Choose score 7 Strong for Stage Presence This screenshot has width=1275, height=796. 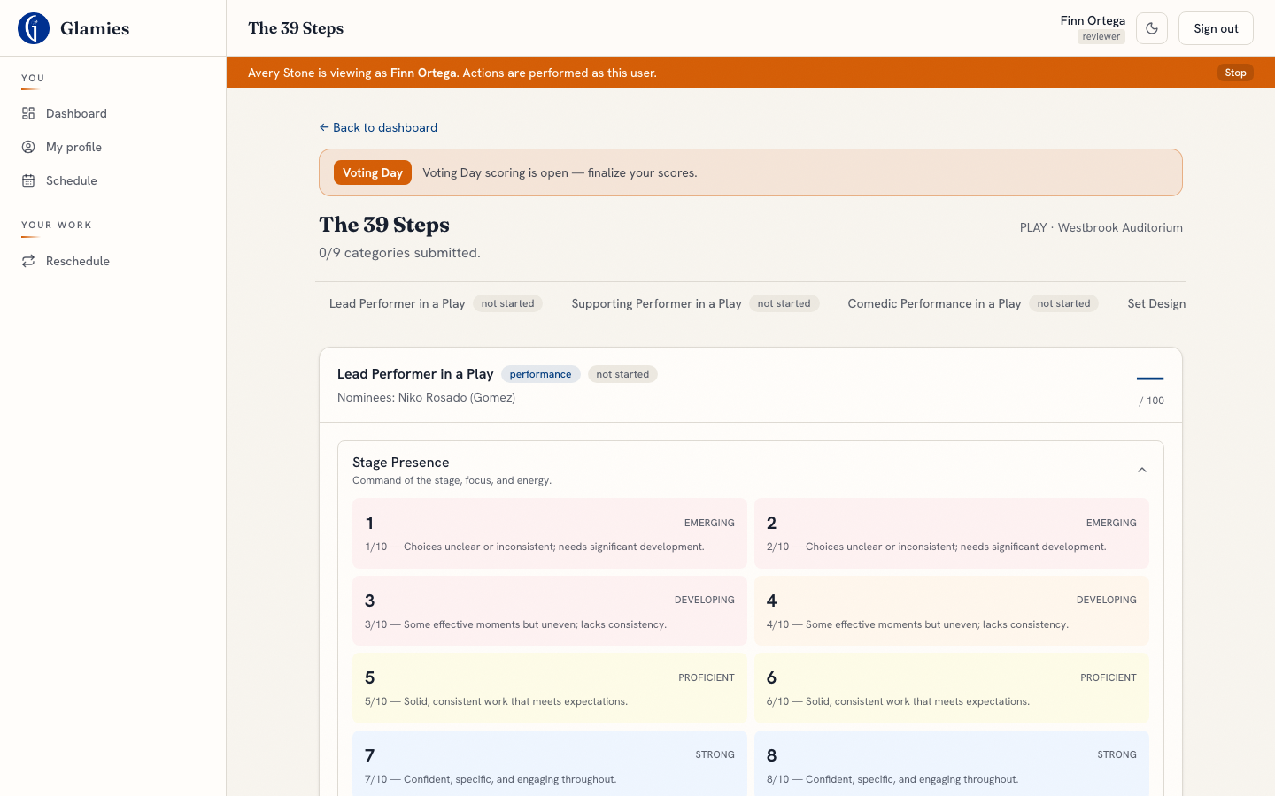click(x=550, y=763)
